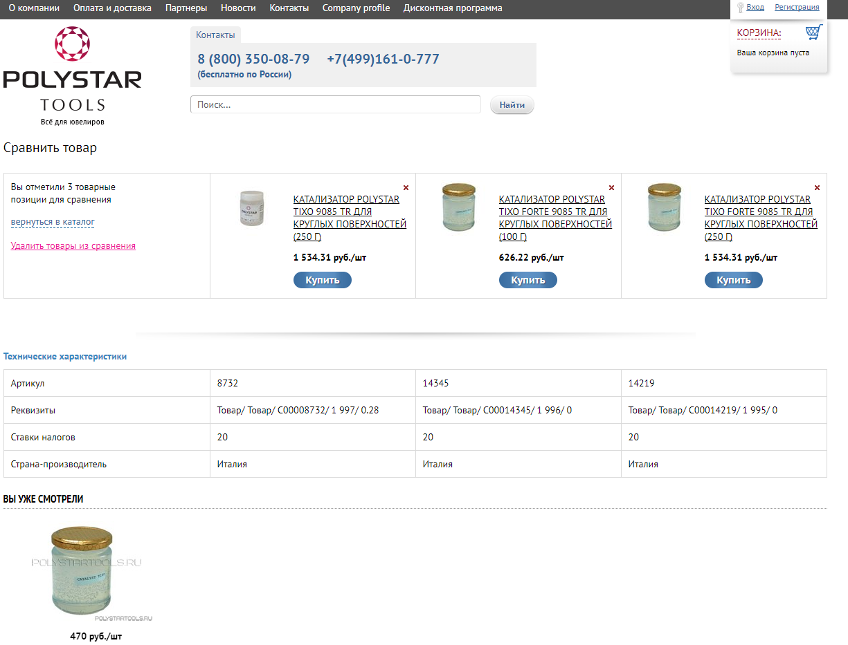Image resolution: width=848 pixels, height=645 pixels.
Task: Focus the Поиск search field
Action: [336, 104]
